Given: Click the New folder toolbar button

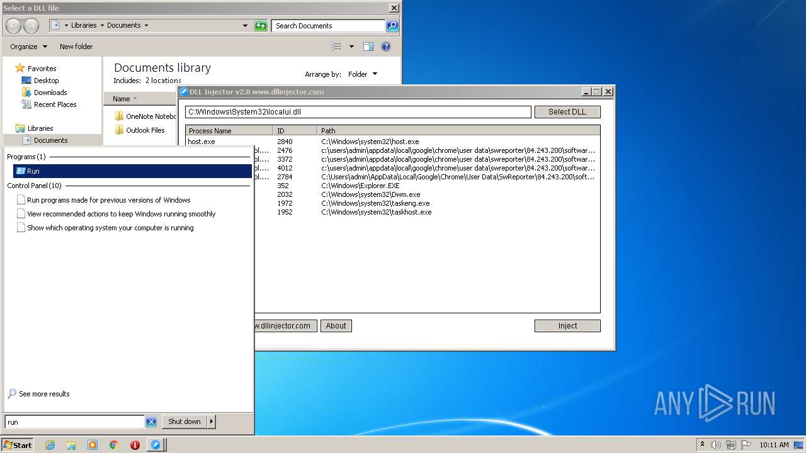Looking at the screenshot, I should tap(76, 47).
